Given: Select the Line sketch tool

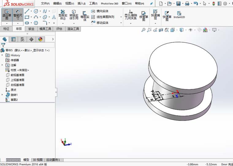Looking at the screenshot, I should (x=27, y=11).
